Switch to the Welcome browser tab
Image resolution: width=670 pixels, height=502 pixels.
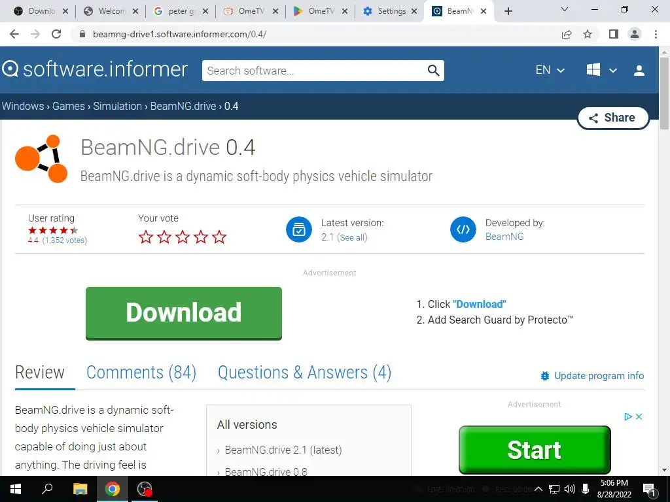tap(110, 11)
